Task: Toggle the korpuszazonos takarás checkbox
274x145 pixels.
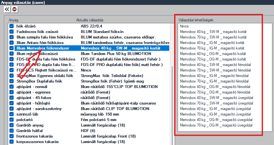Action: click(x=12, y=142)
